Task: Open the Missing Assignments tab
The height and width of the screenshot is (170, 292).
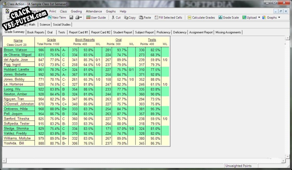Action: pyautogui.click(x=228, y=32)
